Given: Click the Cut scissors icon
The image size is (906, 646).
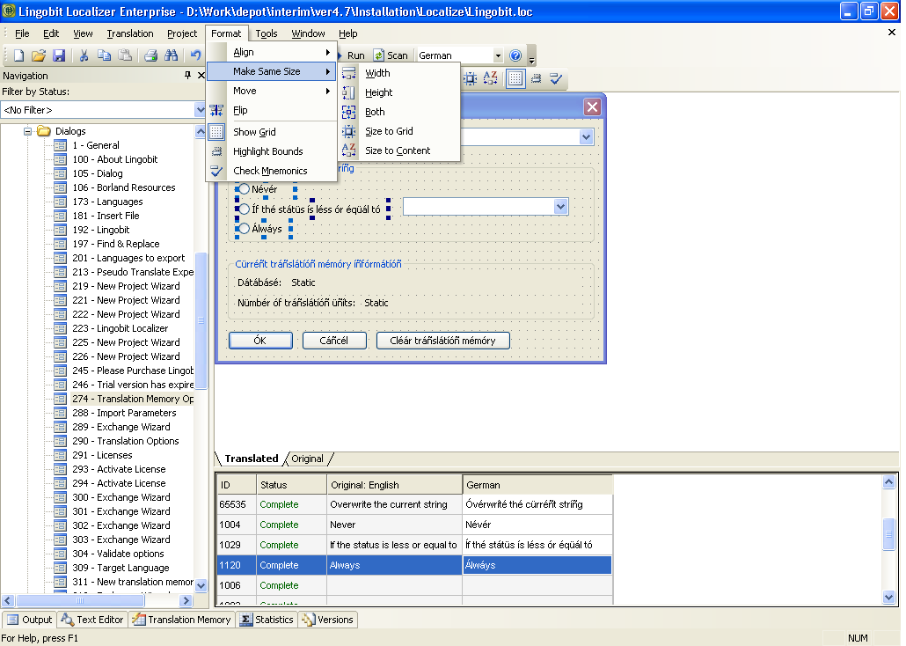Looking at the screenshot, I should 84,55.
